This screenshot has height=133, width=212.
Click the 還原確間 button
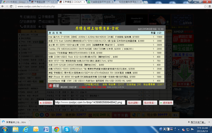(166, 103)
